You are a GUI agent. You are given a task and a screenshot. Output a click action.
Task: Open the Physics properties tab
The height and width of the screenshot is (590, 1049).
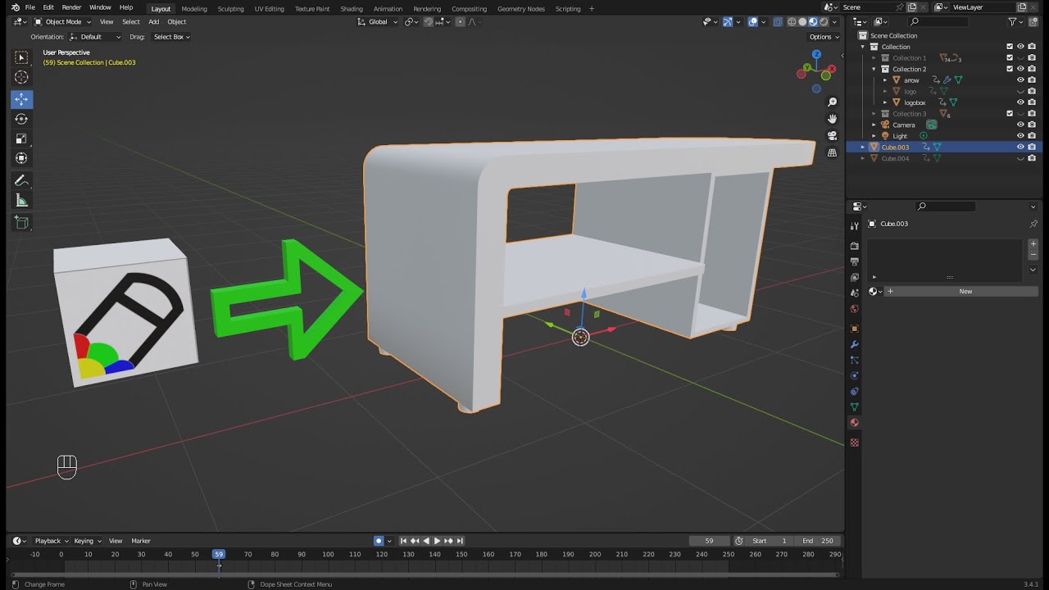click(x=855, y=375)
